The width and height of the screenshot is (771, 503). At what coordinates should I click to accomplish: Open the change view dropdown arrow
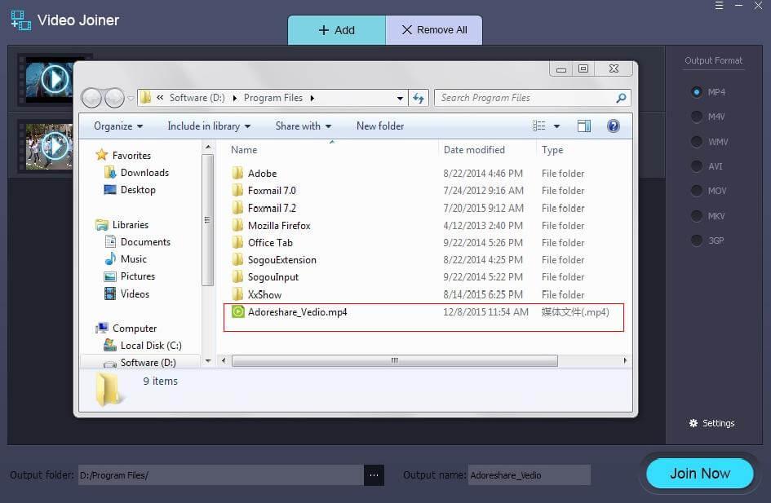(x=557, y=126)
